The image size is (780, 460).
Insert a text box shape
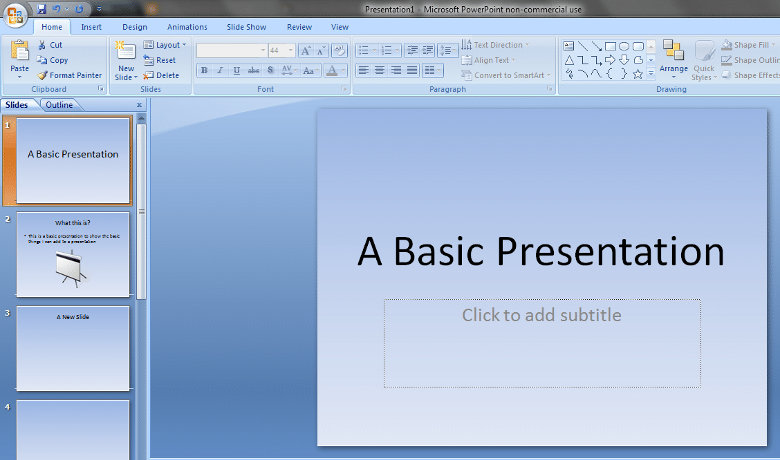coord(568,46)
